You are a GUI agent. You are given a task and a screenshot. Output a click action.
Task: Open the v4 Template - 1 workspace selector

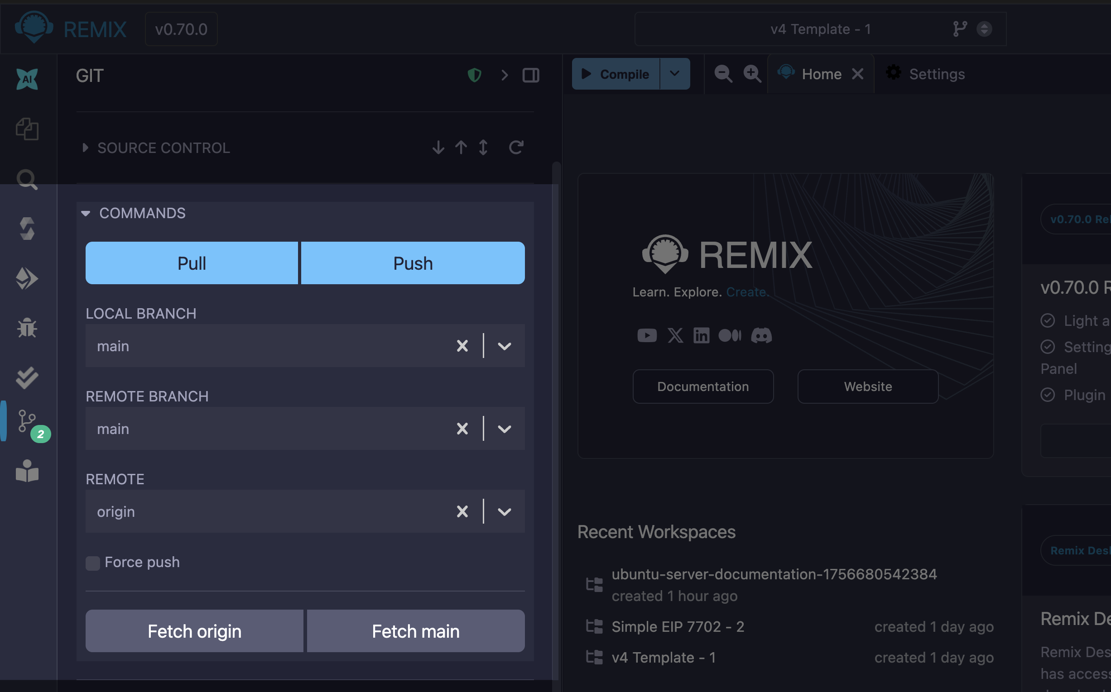pos(820,29)
